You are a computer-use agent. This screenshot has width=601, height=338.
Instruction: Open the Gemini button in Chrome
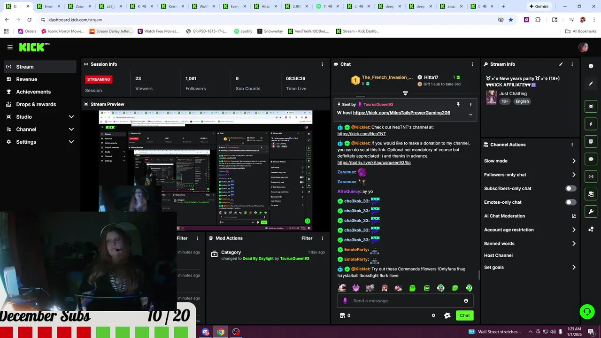[539, 7]
